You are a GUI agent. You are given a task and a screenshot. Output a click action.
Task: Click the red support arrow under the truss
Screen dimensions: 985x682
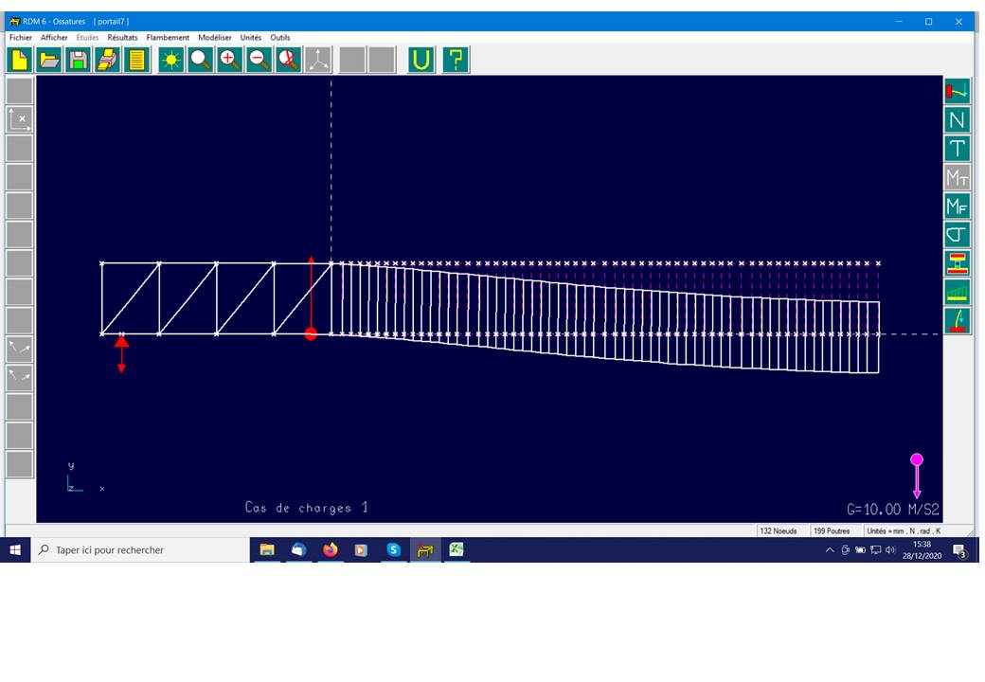[x=121, y=355]
